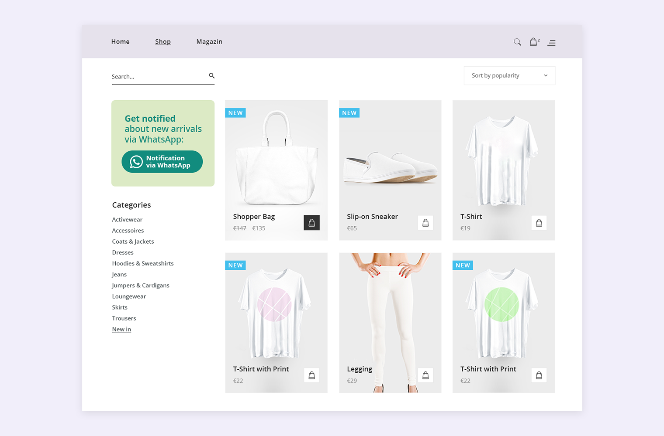Open the Magazin menu item

pyautogui.click(x=209, y=41)
